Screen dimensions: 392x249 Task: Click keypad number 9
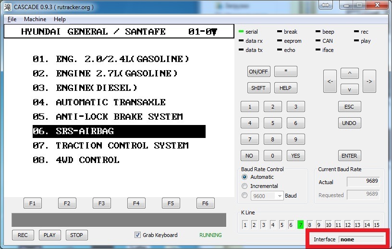(x=295, y=139)
